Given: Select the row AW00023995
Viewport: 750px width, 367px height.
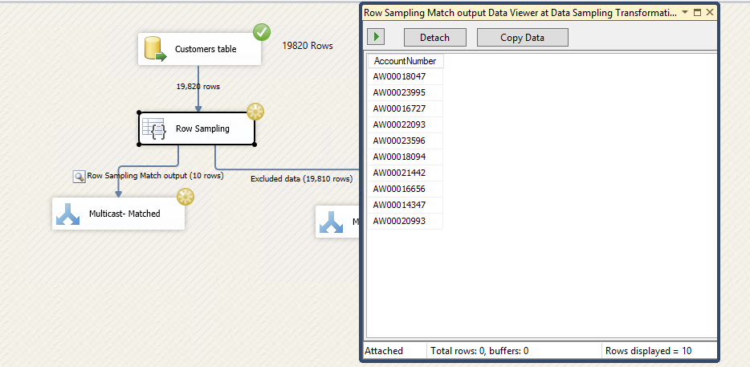Looking at the screenshot, I should click(406, 92).
